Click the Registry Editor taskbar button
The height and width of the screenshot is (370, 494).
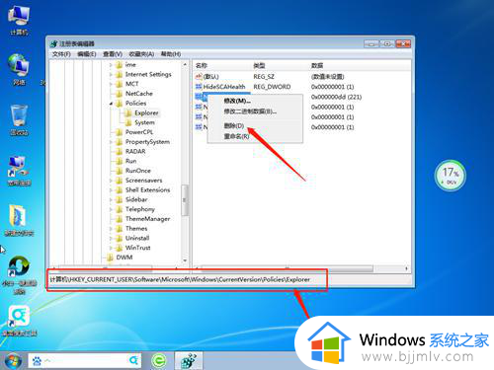click(x=189, y=361)
